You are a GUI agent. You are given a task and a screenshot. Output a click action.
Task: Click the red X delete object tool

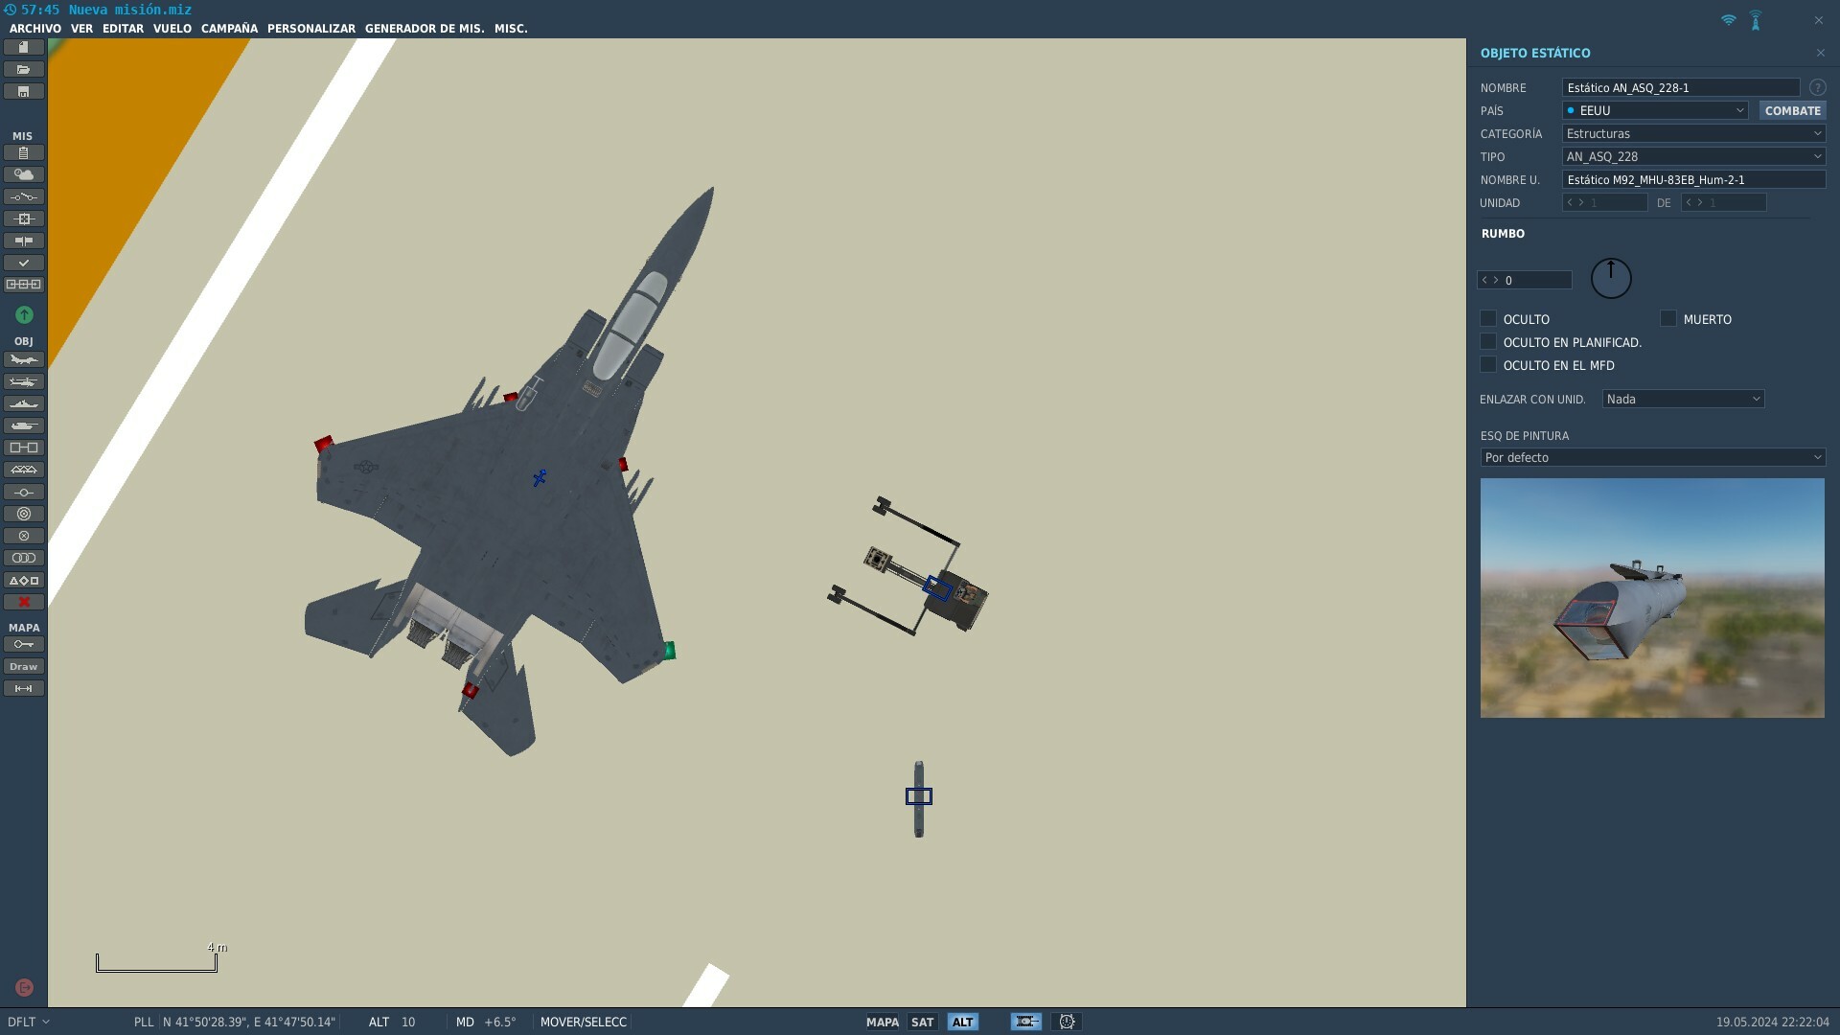pos(23,602)
